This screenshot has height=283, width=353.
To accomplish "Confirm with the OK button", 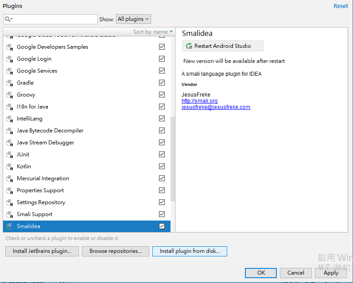I will pos(261,273).
